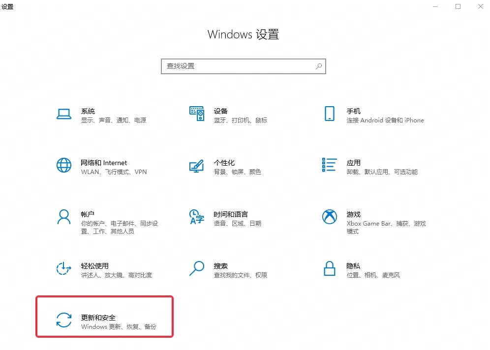Open 更新和安全 settings text link
Image resolution: width=490 pixels, height=350 pixels.
point(98,318)
